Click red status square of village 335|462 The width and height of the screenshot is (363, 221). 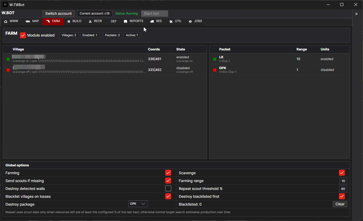(x=8, y=70)
